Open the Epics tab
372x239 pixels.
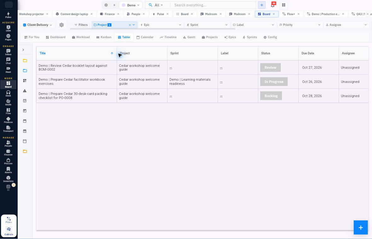click(x=230, y=37)
